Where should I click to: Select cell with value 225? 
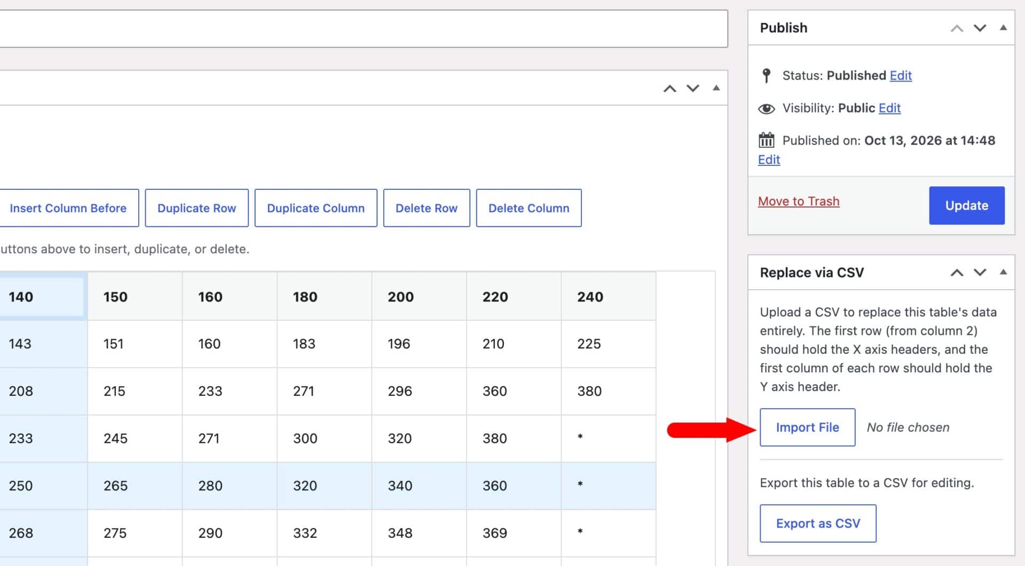click(609, 344)
